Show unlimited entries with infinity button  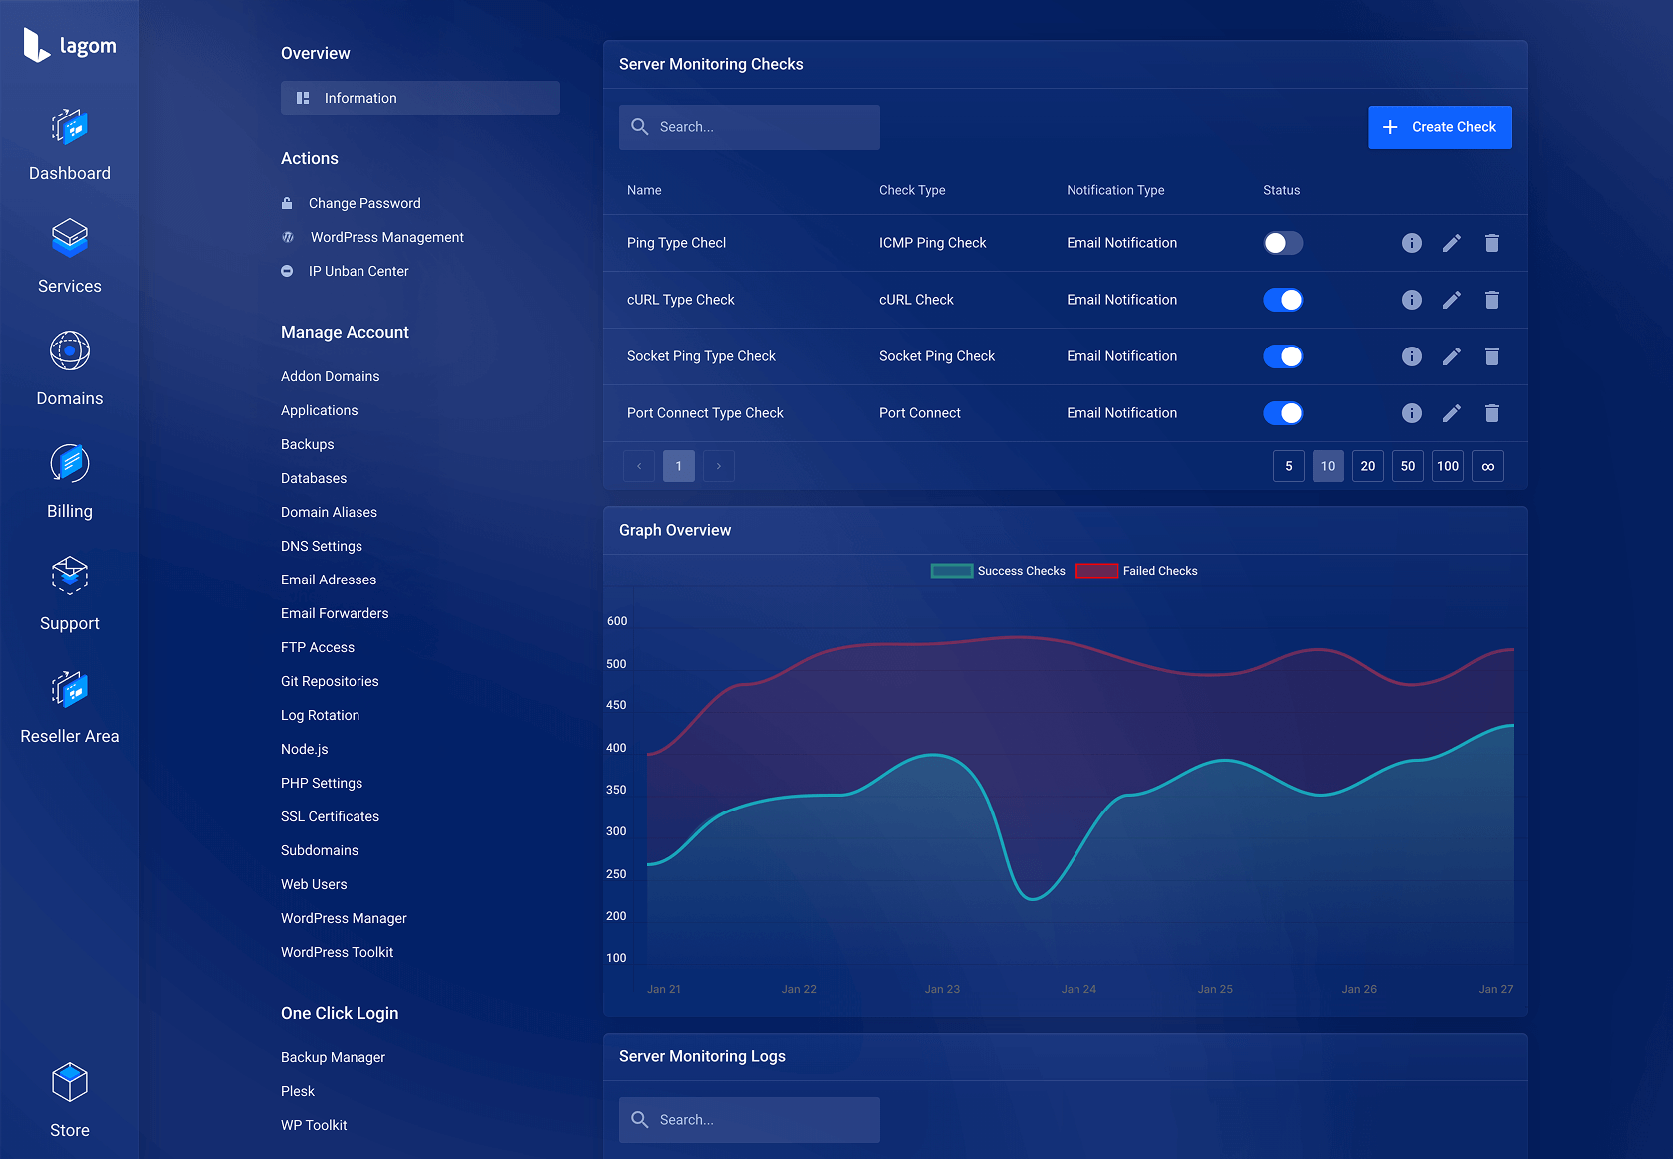(x=1488, y=466)
